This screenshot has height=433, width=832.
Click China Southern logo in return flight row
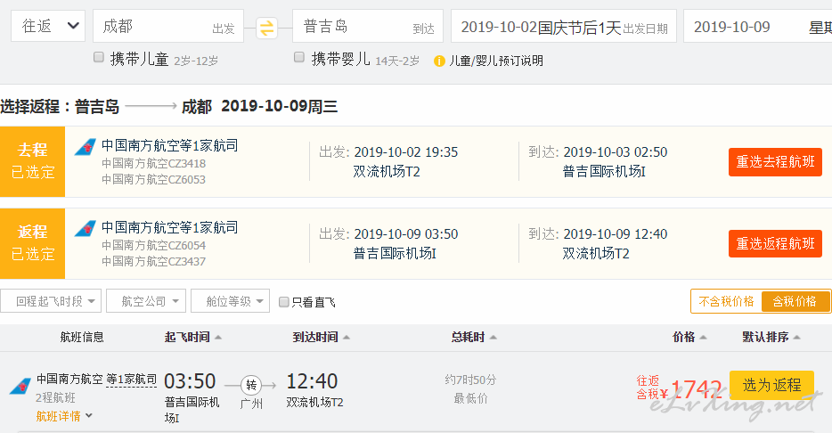click(85, 229)
